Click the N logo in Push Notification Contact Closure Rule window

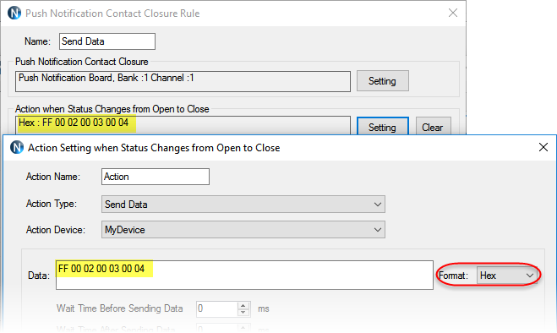click(x=14, y=14)
